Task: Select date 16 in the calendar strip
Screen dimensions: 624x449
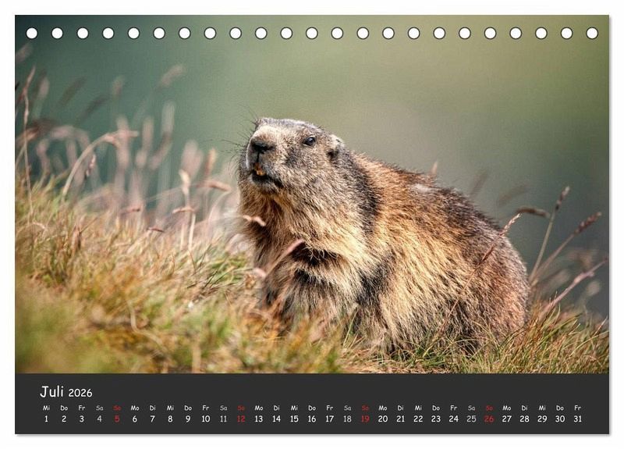Action: [311, 419]
